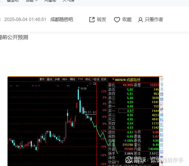Click the 委比 value 44.90%
The image size is (189, 166).
click(128, 85)
